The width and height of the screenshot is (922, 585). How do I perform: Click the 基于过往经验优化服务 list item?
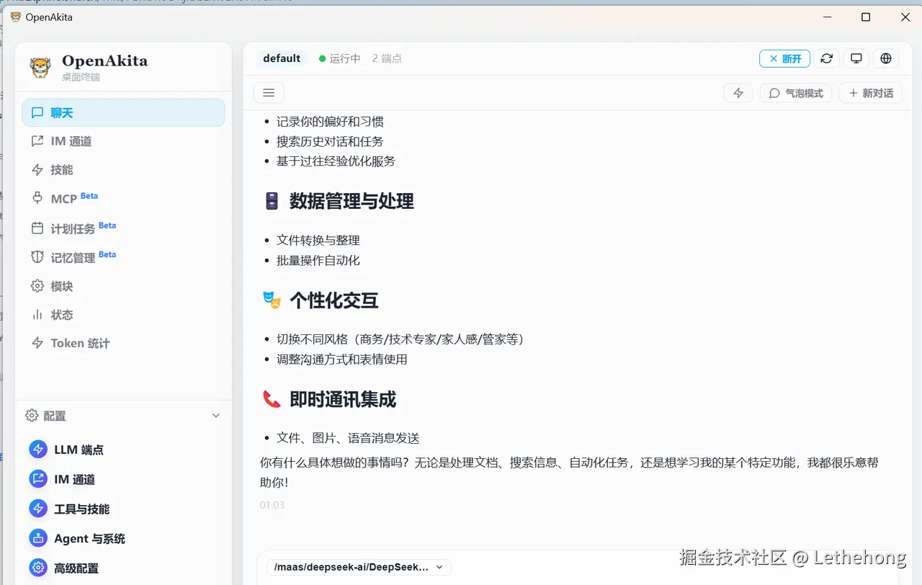pyautogui.click(x=336, y=161)
